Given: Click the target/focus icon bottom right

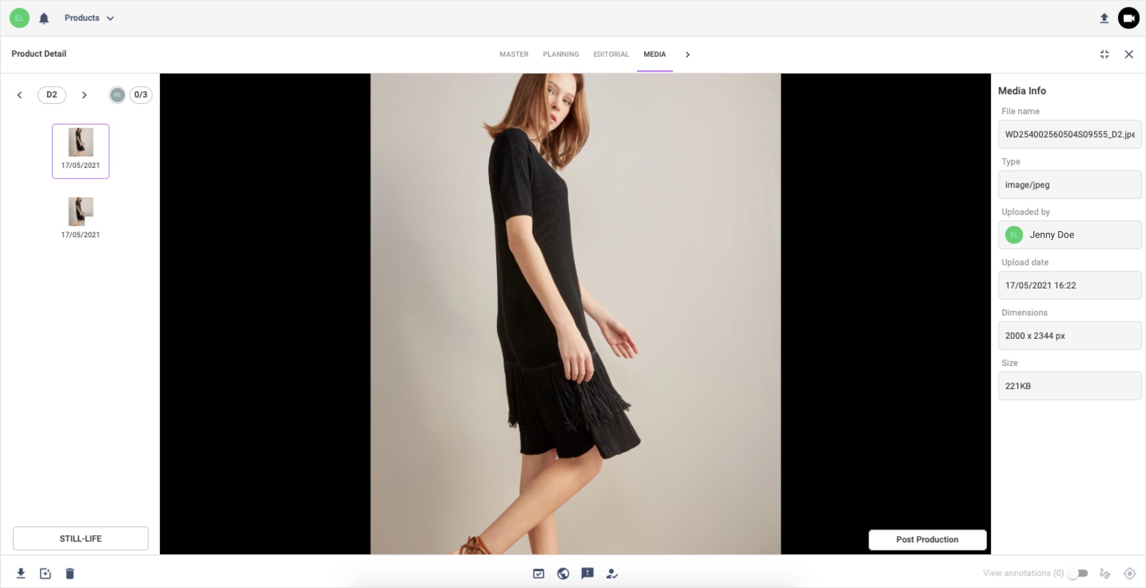Looking at the screenshot, I should point(1130,574).
